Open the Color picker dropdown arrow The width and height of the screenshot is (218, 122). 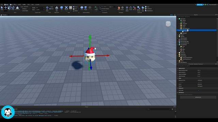click(71, 11)
